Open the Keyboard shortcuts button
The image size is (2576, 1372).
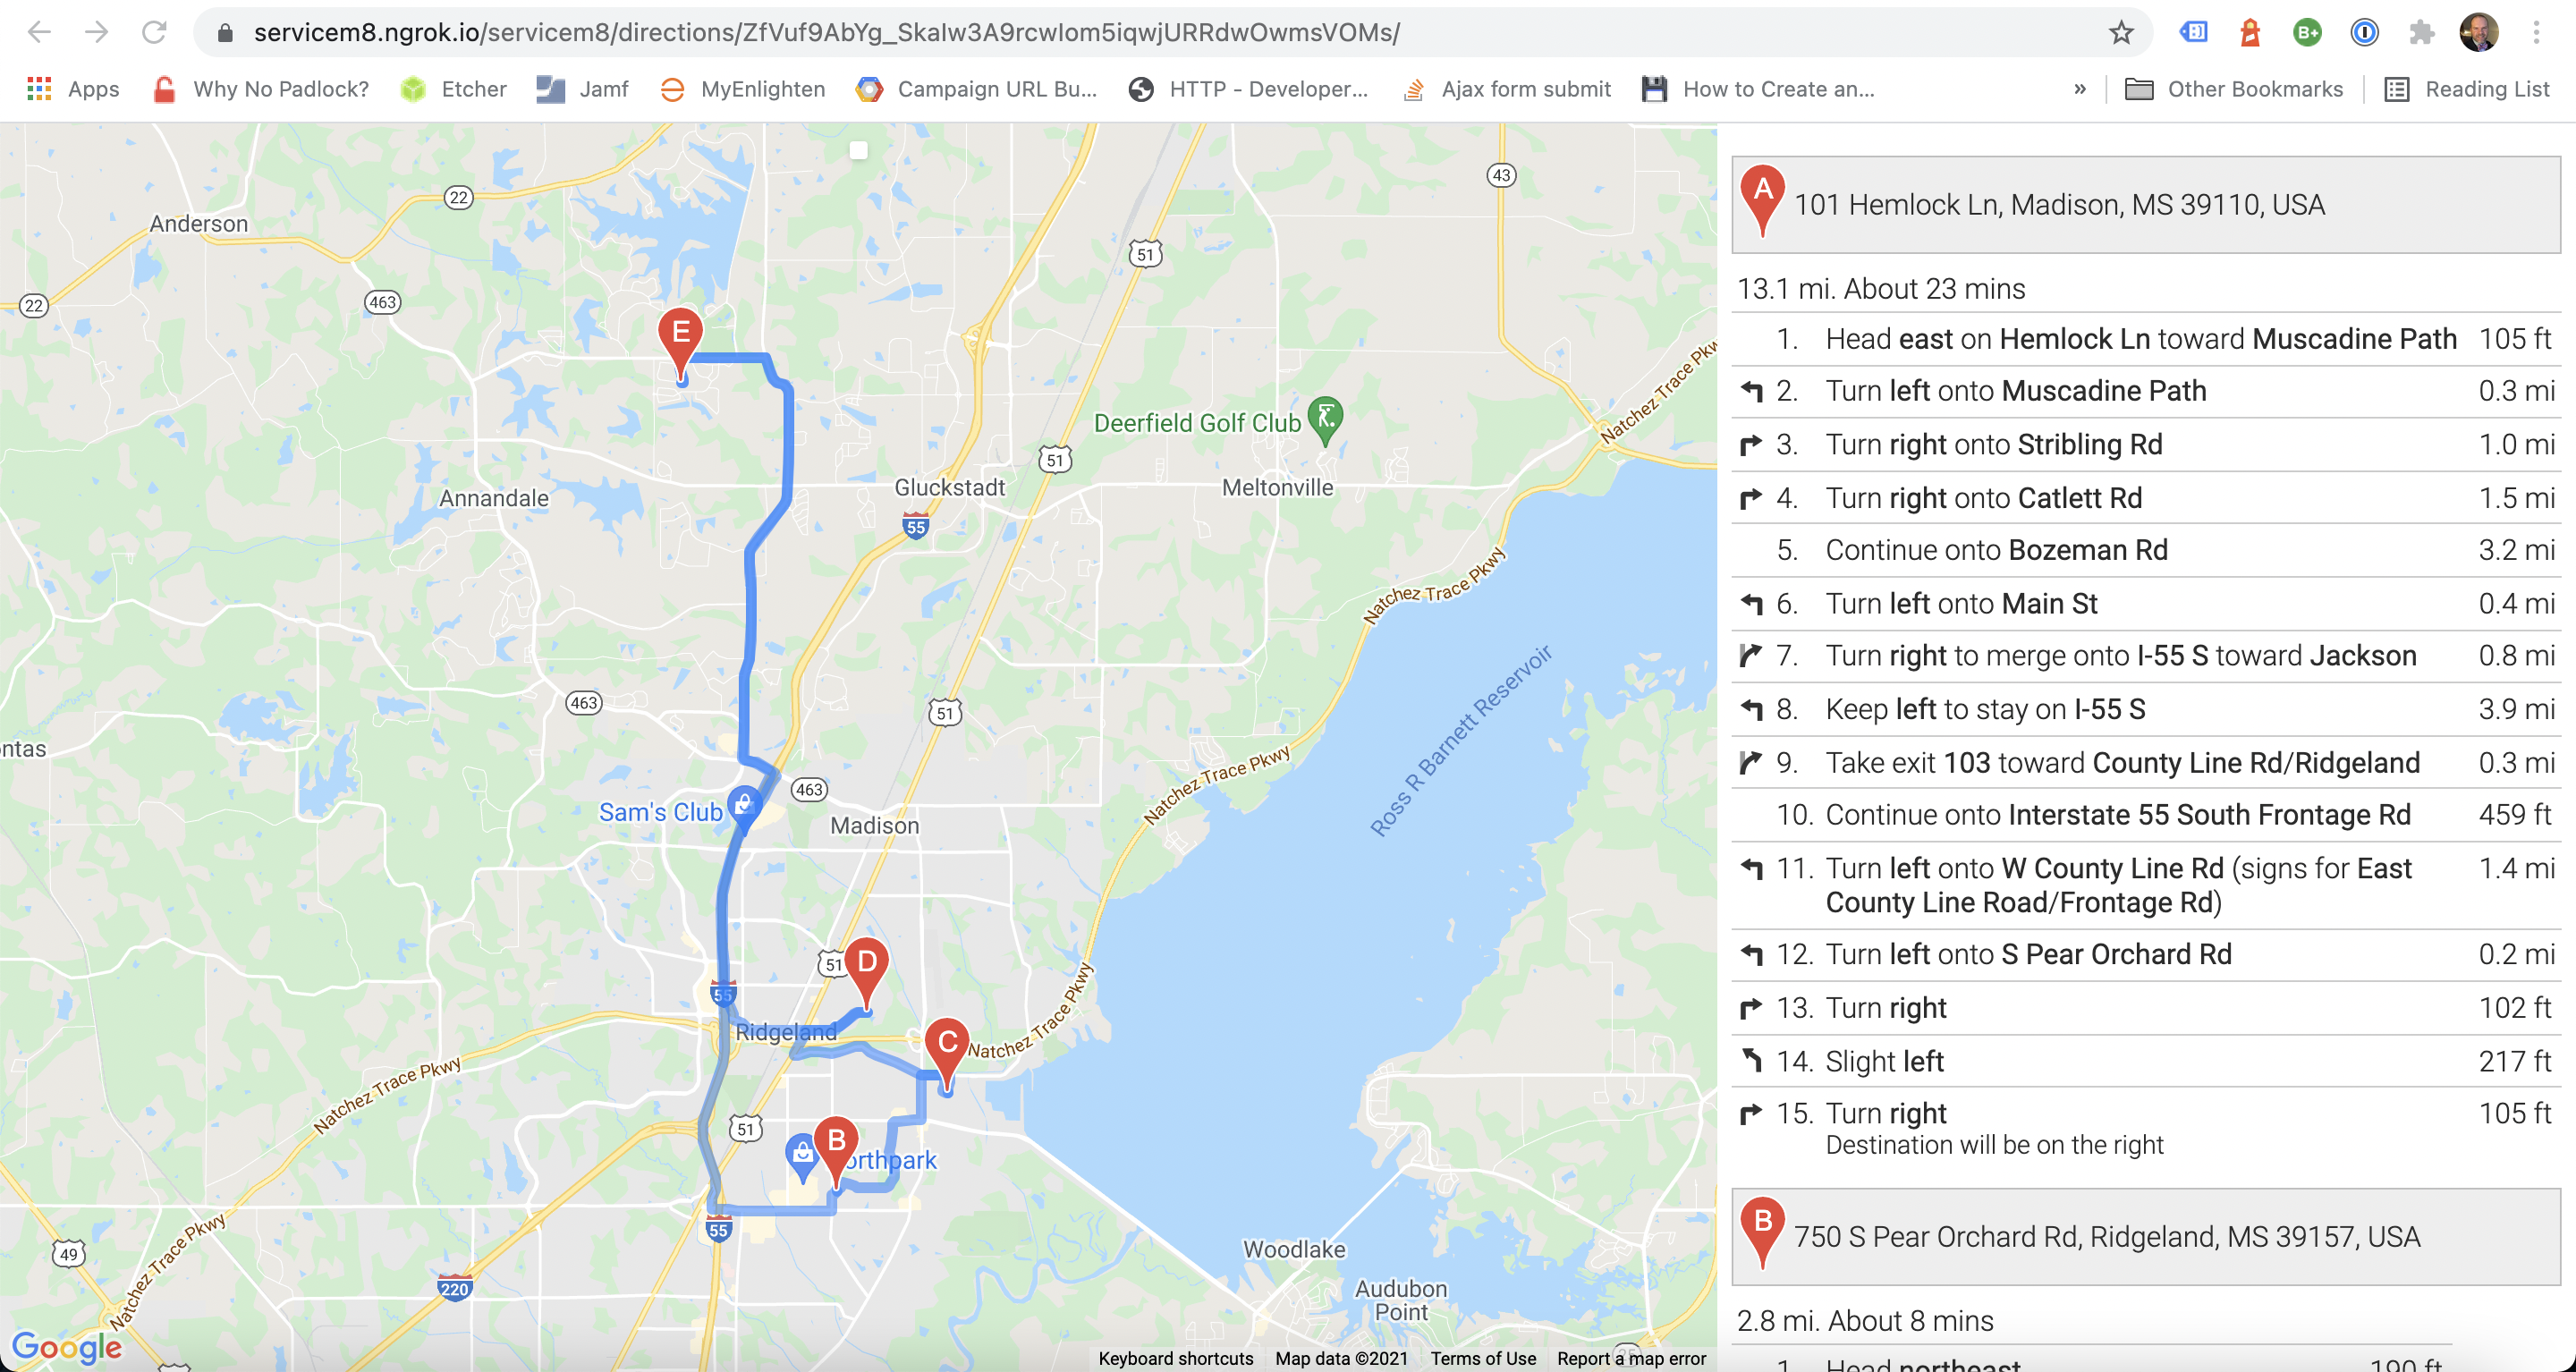(x=1175, y=1358)
